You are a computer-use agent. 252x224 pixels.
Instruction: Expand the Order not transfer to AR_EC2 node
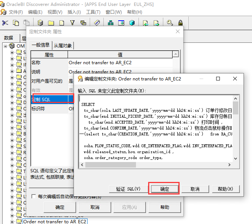pyautogui.click(x=12, y=222)
